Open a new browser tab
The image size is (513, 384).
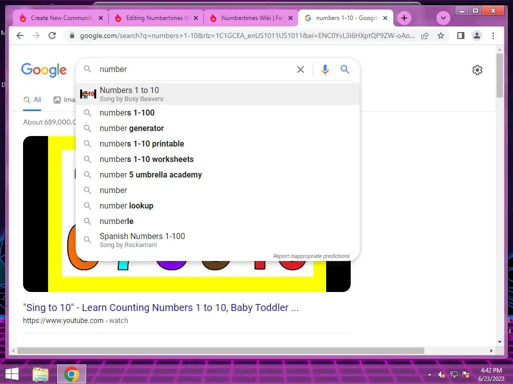pos(404,18)
